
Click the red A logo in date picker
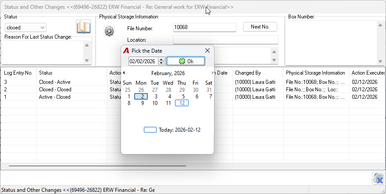(126, 51)
